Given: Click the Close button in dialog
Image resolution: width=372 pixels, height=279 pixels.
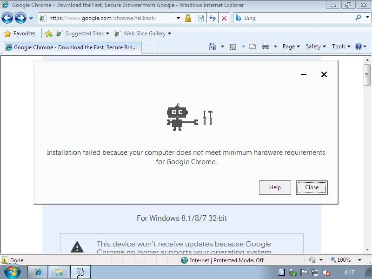Looking at the screenshot, I should click(x=312, y=187).
